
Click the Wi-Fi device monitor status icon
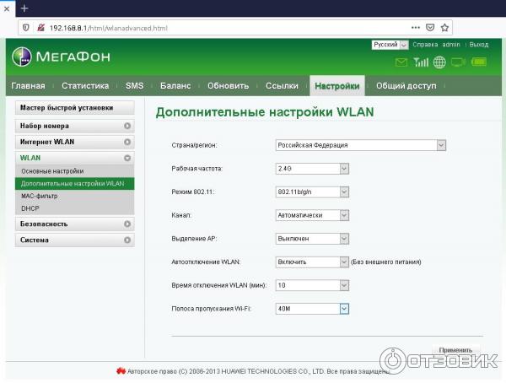tap(459, 62)
